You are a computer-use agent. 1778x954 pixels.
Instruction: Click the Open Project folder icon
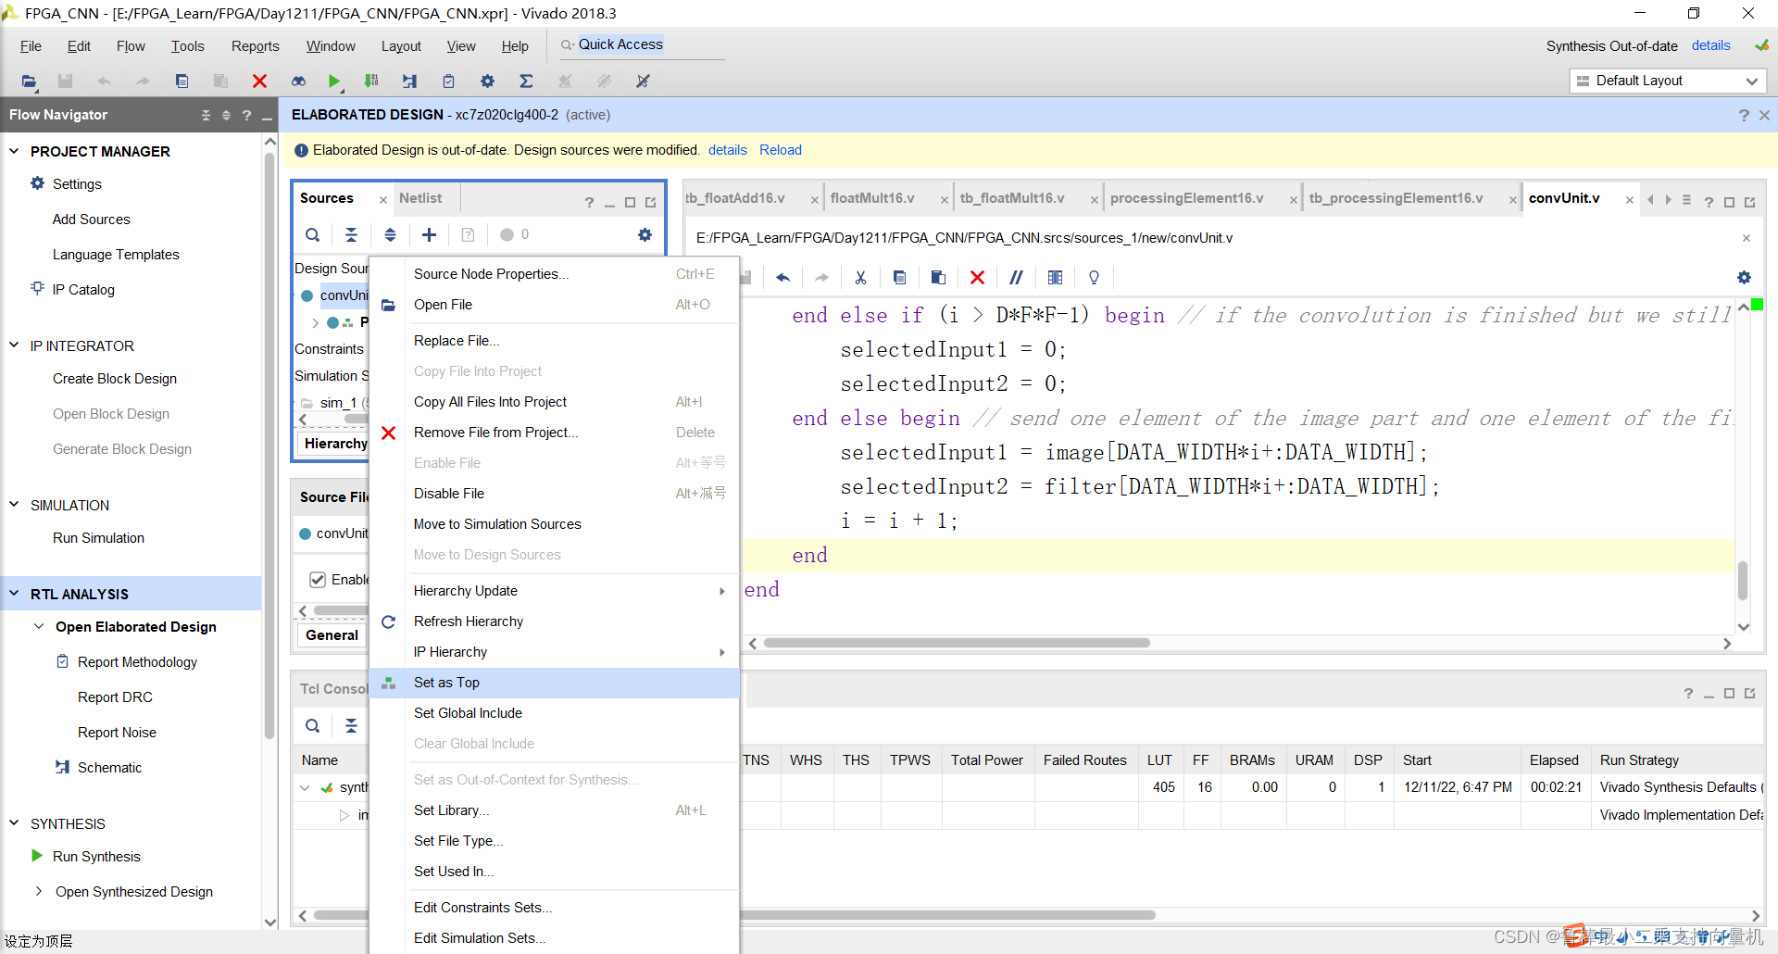point(29,82)
